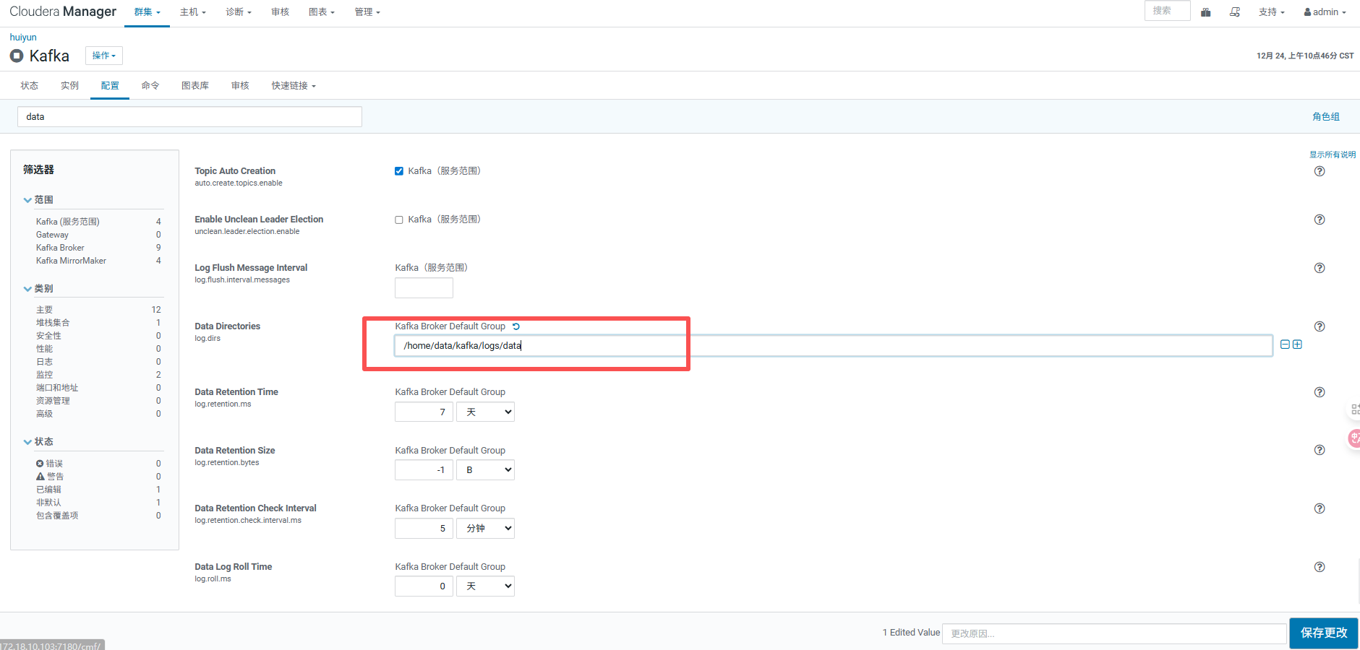Click the Log Flush Message Interval input
The height and width of the screenshot is (650, 1360).
(424, 288)
